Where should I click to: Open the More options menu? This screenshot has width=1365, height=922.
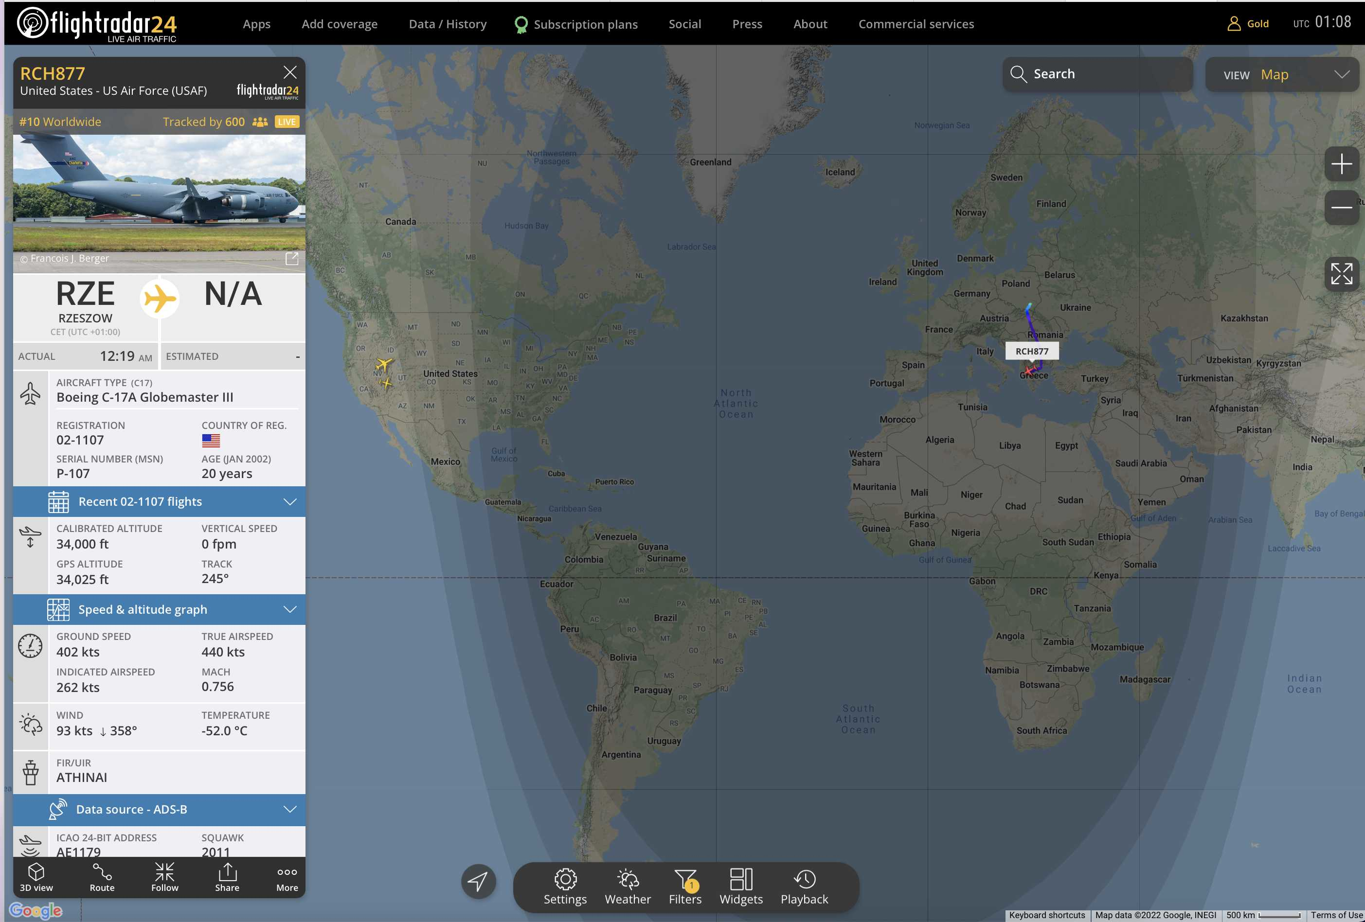click(x=287, y=877)
